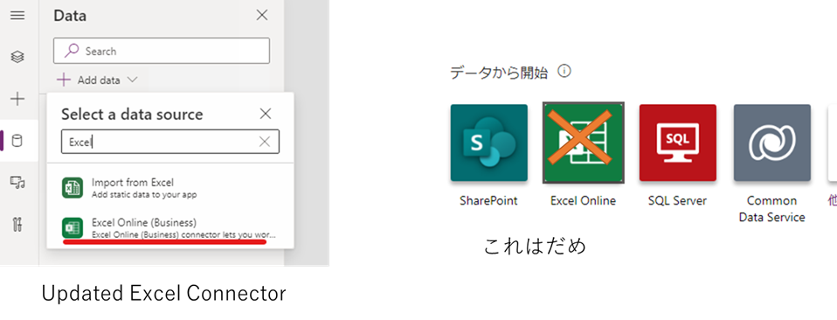Click the magnifier icon in Search box
Viewport: 837px width, 320px height.
tap(72, 51)
